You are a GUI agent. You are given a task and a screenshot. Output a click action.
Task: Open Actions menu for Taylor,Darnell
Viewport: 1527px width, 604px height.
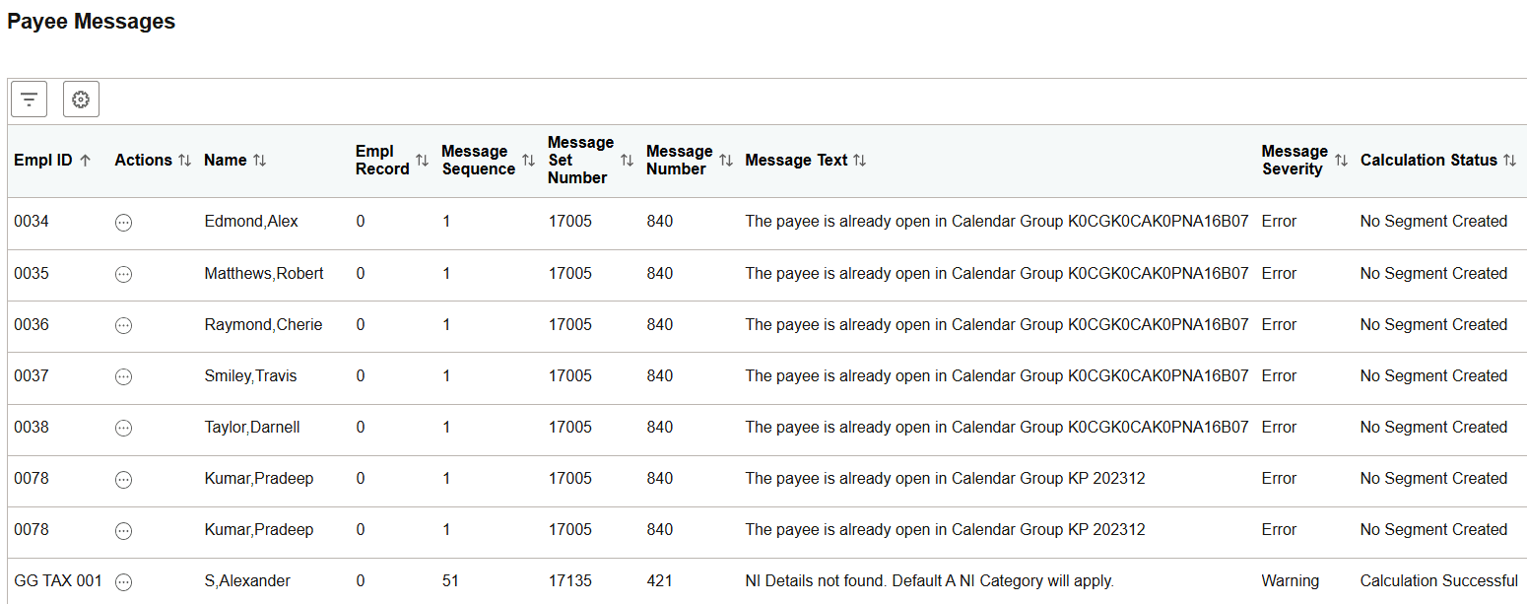coord(123,428)
